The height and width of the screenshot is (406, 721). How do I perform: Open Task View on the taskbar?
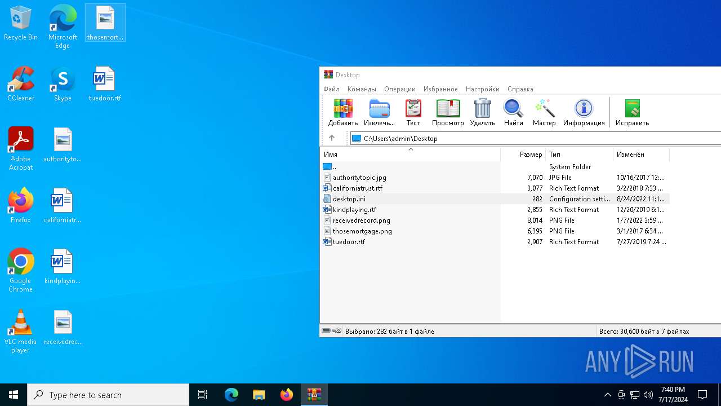point(203,395)
